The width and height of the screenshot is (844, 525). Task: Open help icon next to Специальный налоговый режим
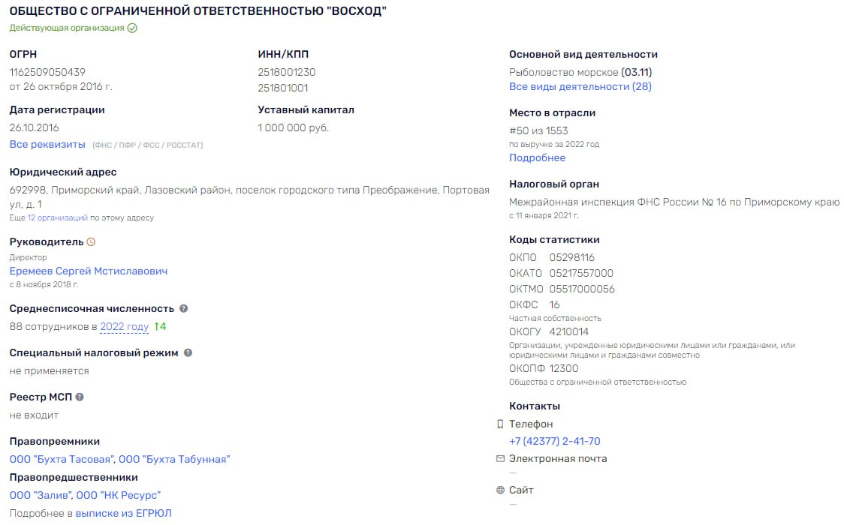(x=188, y=353)
